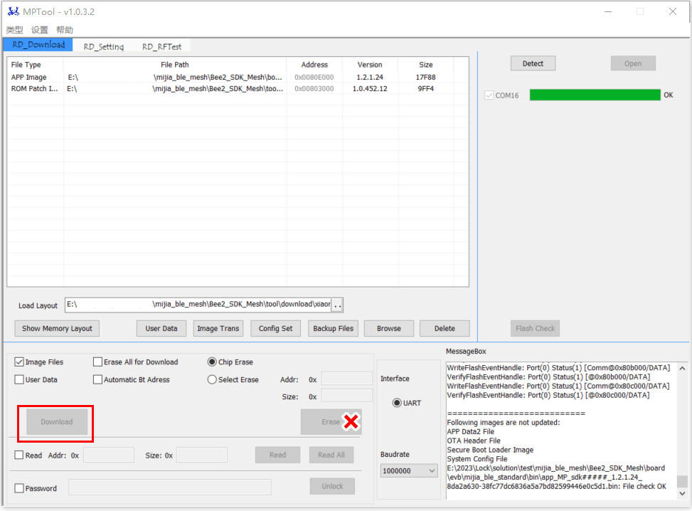Enable the User Data checkbox
Image resolution: width=692 pixels, height=511 pixels.
click(x=19, y=379)
